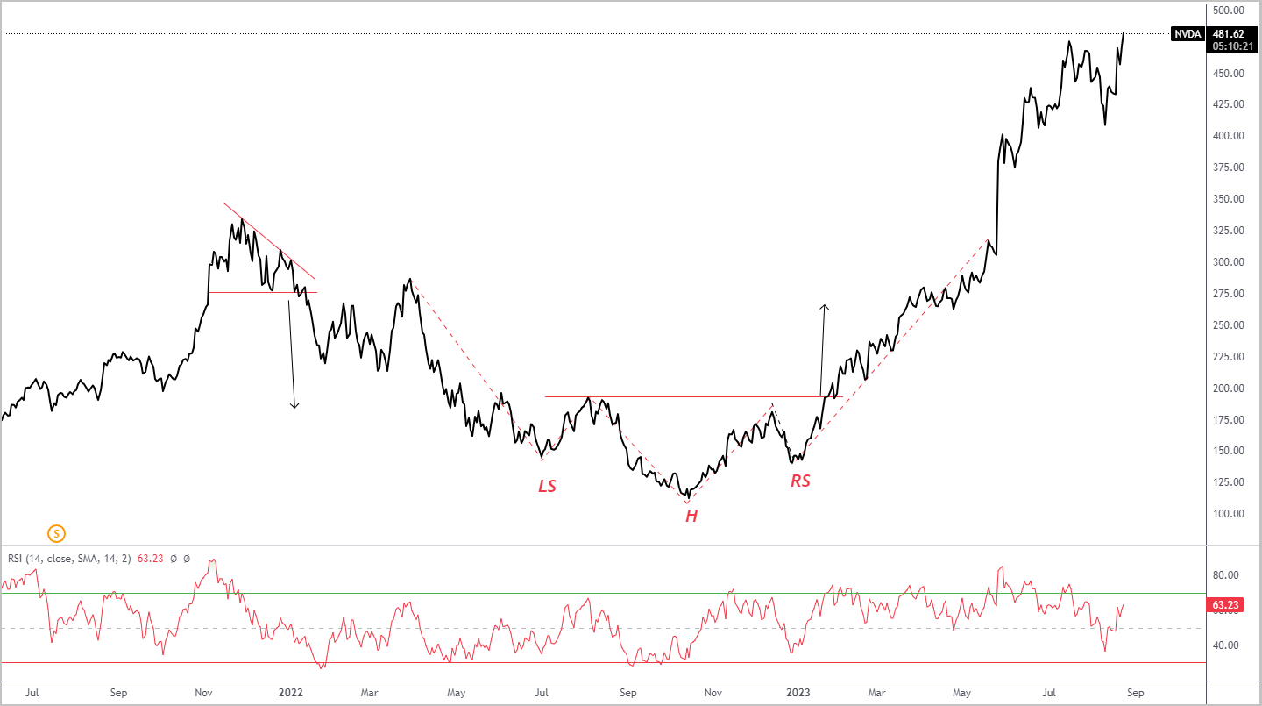Screen dimensions: 1262x706
Task: Select the RS text annotation
Action: (800, 481)
